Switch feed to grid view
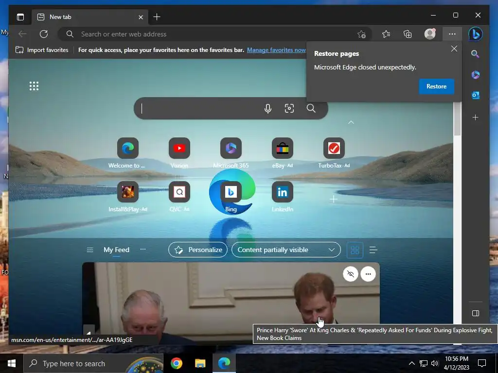Viewport: 498px width, 373px height. [x=355, y=250]
